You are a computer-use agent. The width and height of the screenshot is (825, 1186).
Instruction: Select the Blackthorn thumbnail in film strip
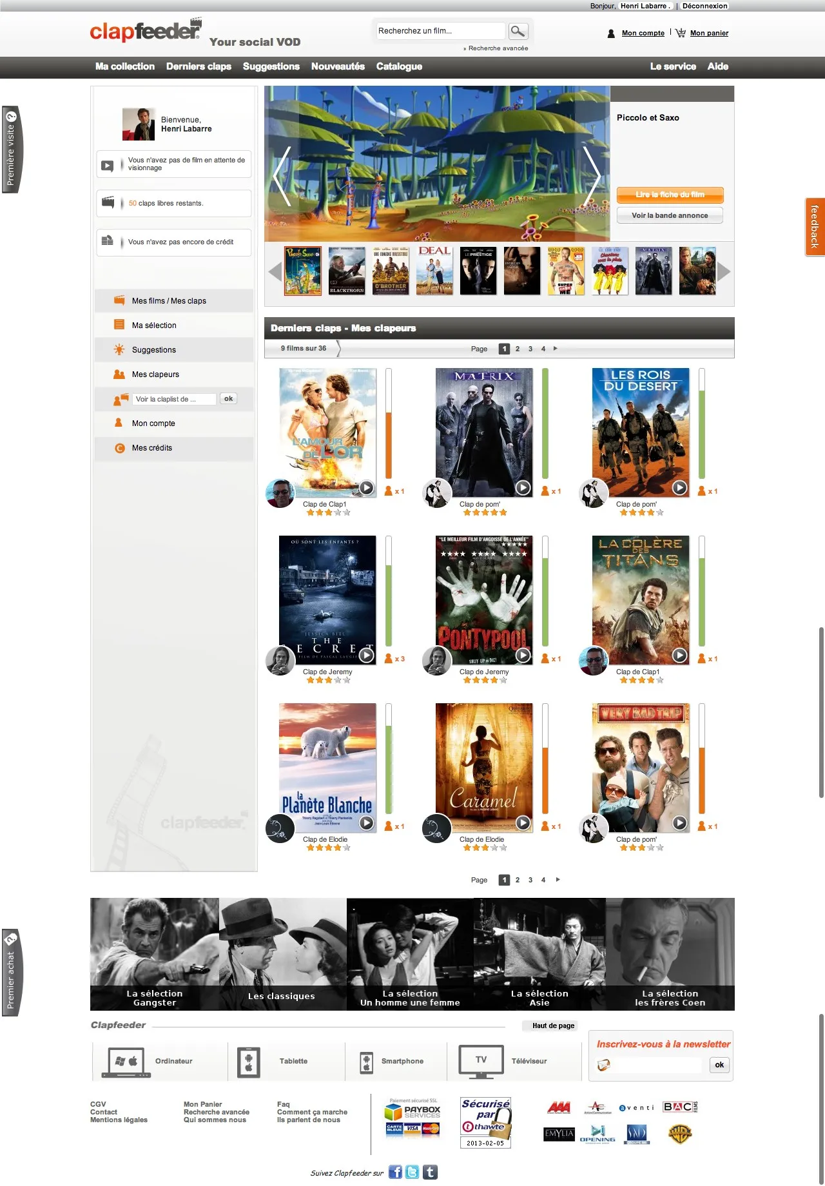[x=347, y=271]
